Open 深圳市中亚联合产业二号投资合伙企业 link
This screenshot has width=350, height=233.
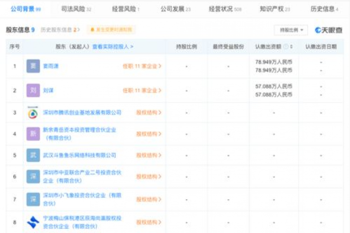tap(82, 176)
